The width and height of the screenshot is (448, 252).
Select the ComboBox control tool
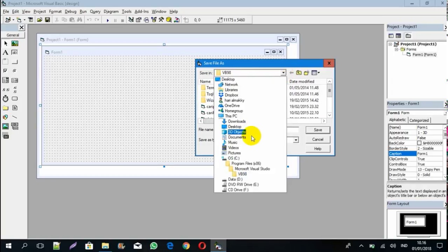pyautogui.click(x=6, y=80)
